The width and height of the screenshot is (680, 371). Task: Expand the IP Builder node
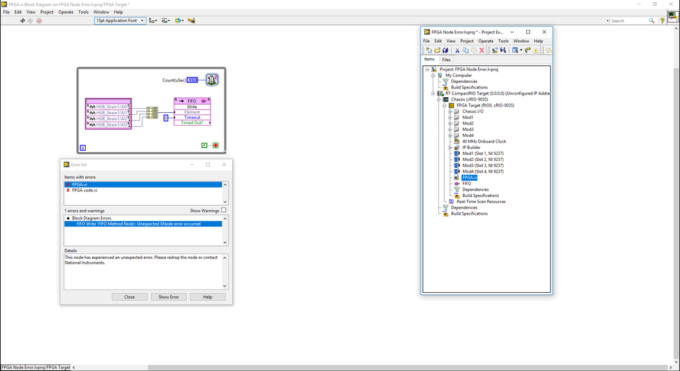(450, 147)
